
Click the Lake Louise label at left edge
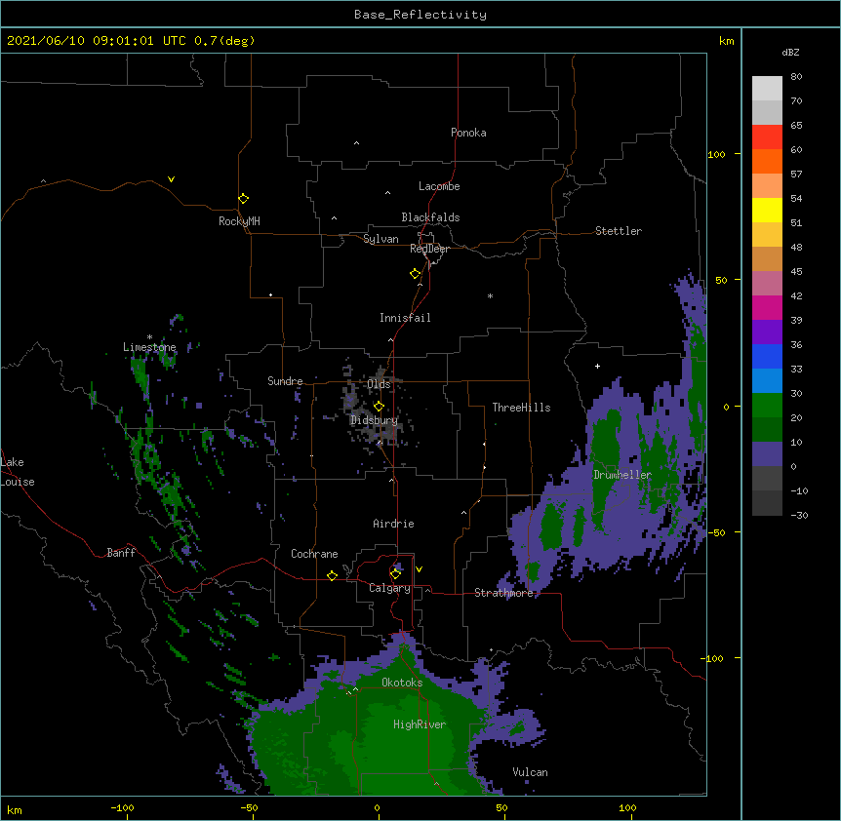pyautogui.click(x=18, y=472)
